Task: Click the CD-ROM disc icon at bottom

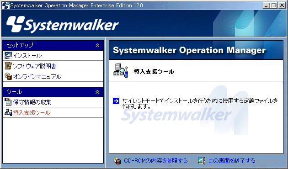Action: [x=117, y=161]
